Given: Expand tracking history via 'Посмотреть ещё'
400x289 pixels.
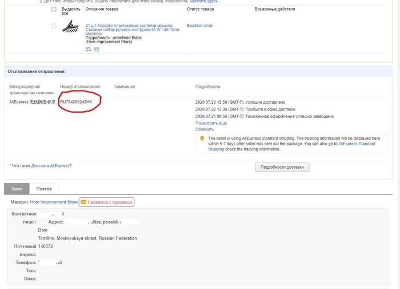Looking at the screenshot, I should click(211, 123).
